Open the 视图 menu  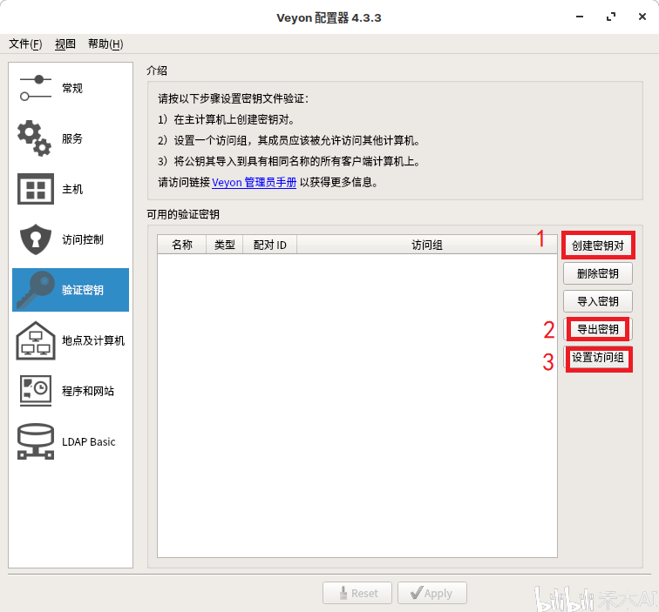point(65,44)
